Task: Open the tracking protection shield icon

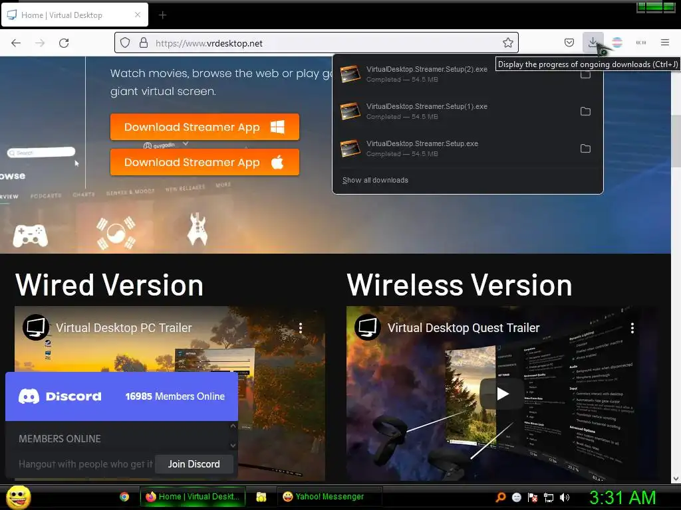Action: 125,43
